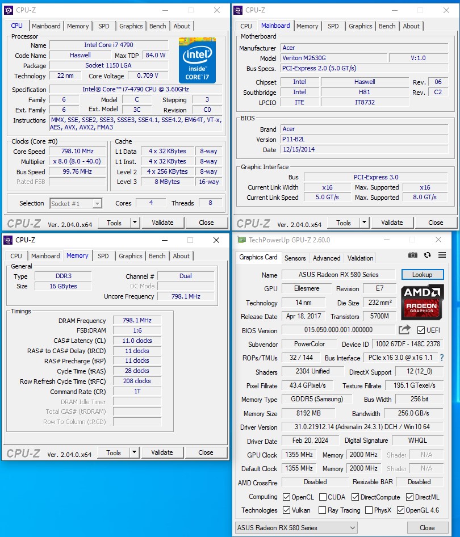This screenshot has height=537, width=460.
Task: Click the Lookup button in GPU-Z
Action: [x=423, y=275]
